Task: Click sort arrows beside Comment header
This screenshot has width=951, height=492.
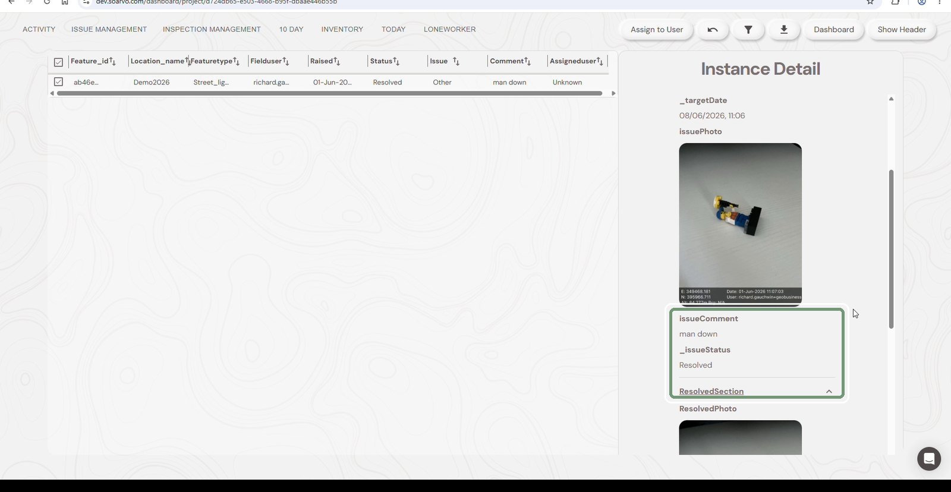Action: pyautogui.click(x=527, y=61)
